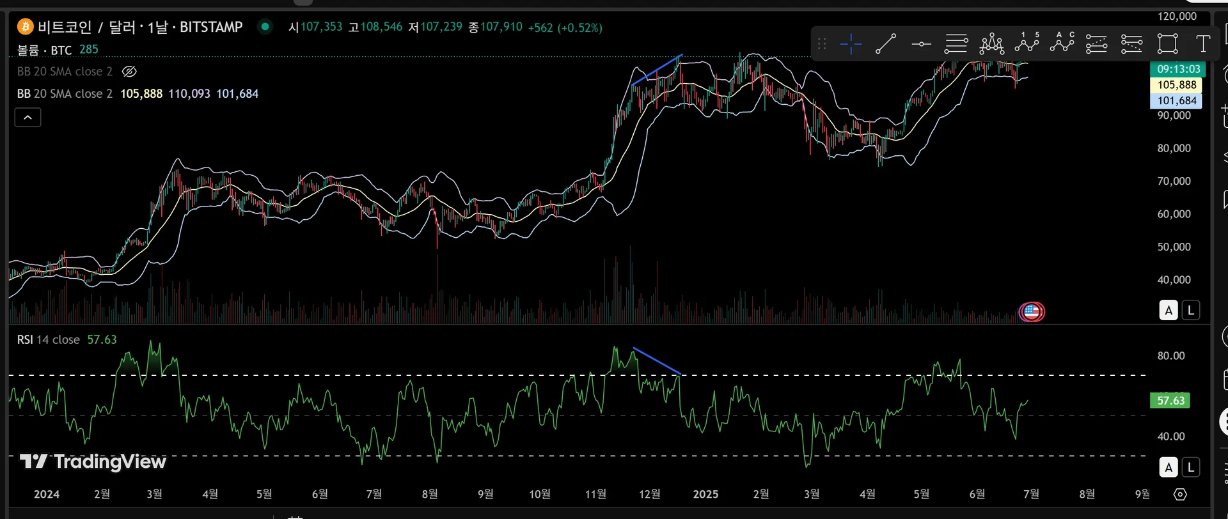Viewport: 1228px width, 519px height.
Task: Show the hidden BB 20 SMA indicator
Action: coord(129,72)
